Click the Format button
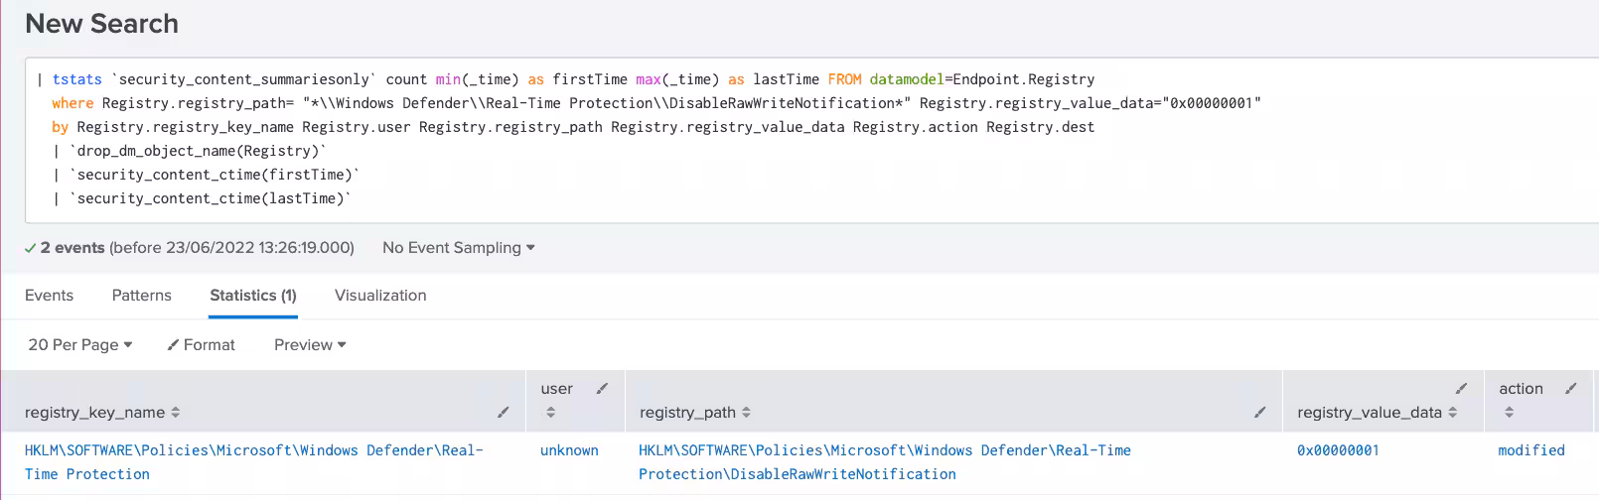This screenshot has height=500, width=1599. 202,345
